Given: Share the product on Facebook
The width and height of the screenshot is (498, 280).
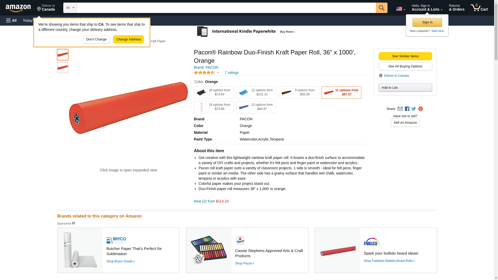Looking at the screenshot, I should click(407, 109).
